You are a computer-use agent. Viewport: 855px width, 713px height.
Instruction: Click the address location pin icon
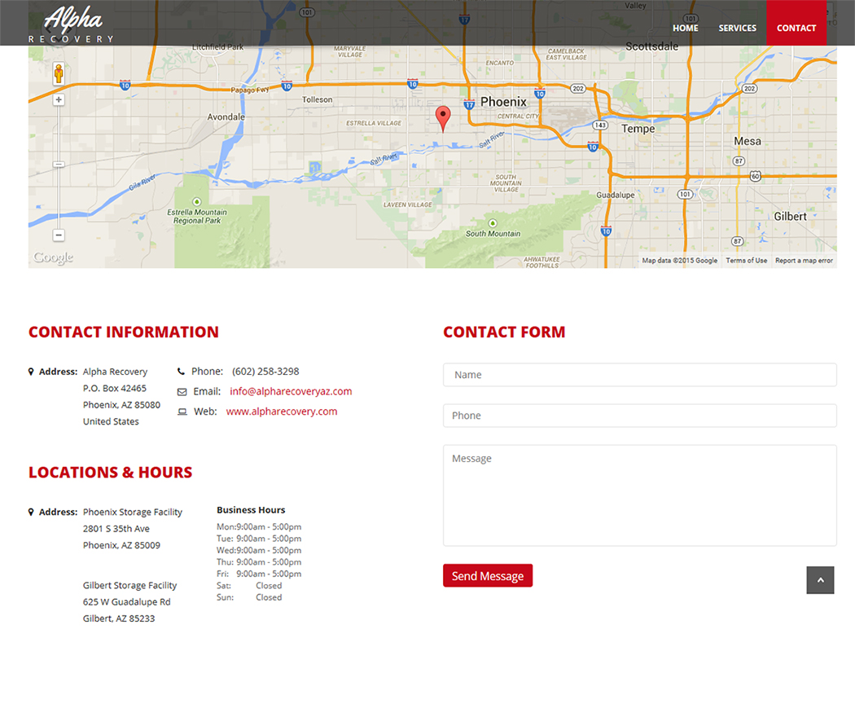coord(33,371)
